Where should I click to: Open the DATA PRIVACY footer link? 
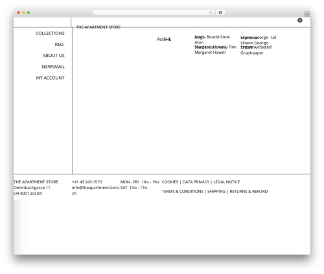[x=196, y=182]
